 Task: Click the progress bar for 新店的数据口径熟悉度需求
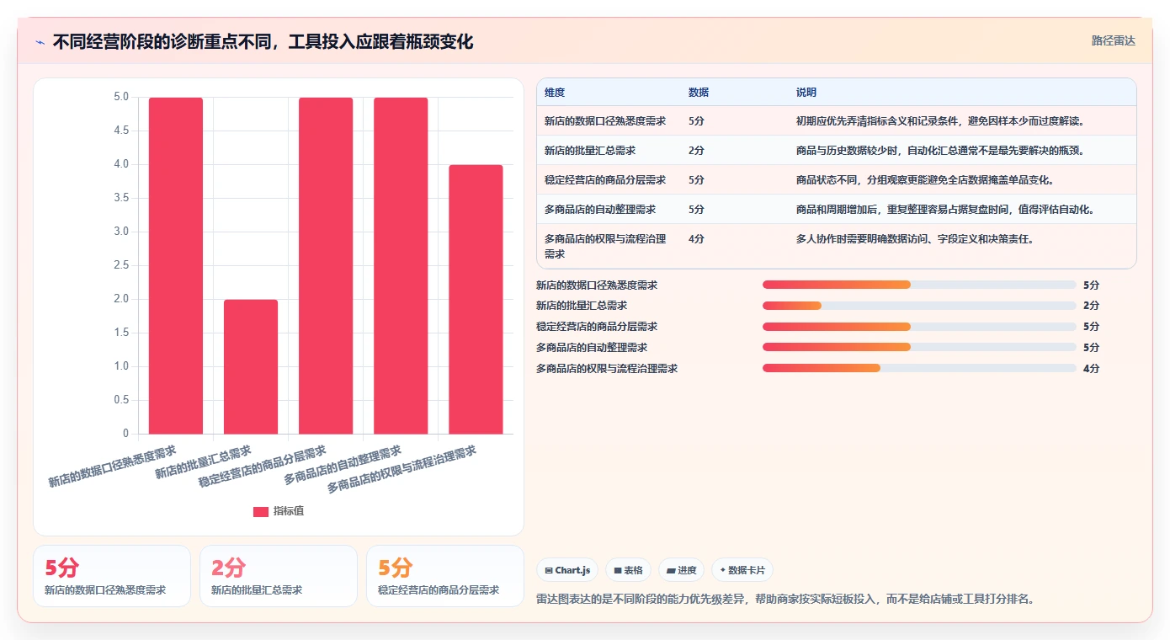pyautogui.click(x=919, y=285)
